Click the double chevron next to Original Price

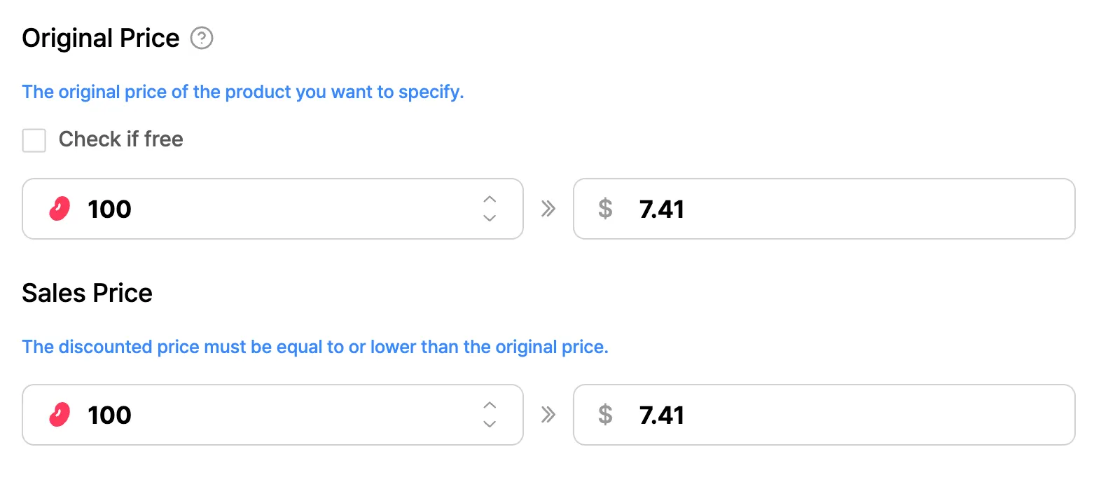pyautogui.click(x=548, y=209)
